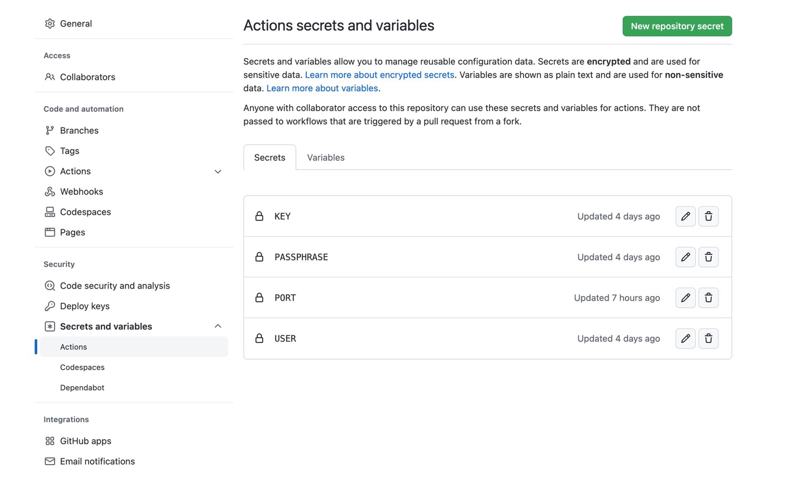Remove the USER secret with trash icon
The image size is (812, 495).
click(708, 338)
